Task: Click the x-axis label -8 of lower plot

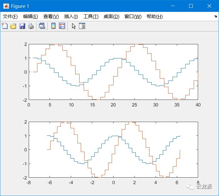Action: click(x=28, y=183)
